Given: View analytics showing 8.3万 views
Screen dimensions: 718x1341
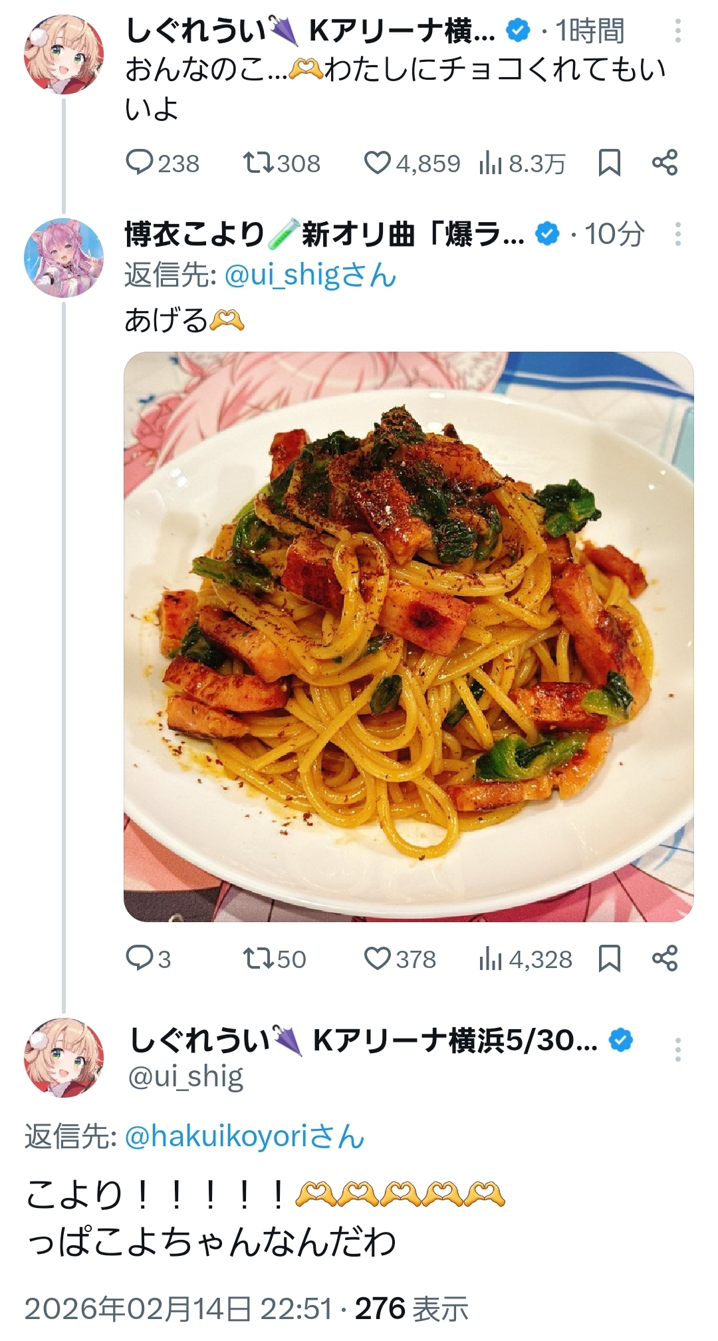Looking at the screenshot, I should coord(491,163).
